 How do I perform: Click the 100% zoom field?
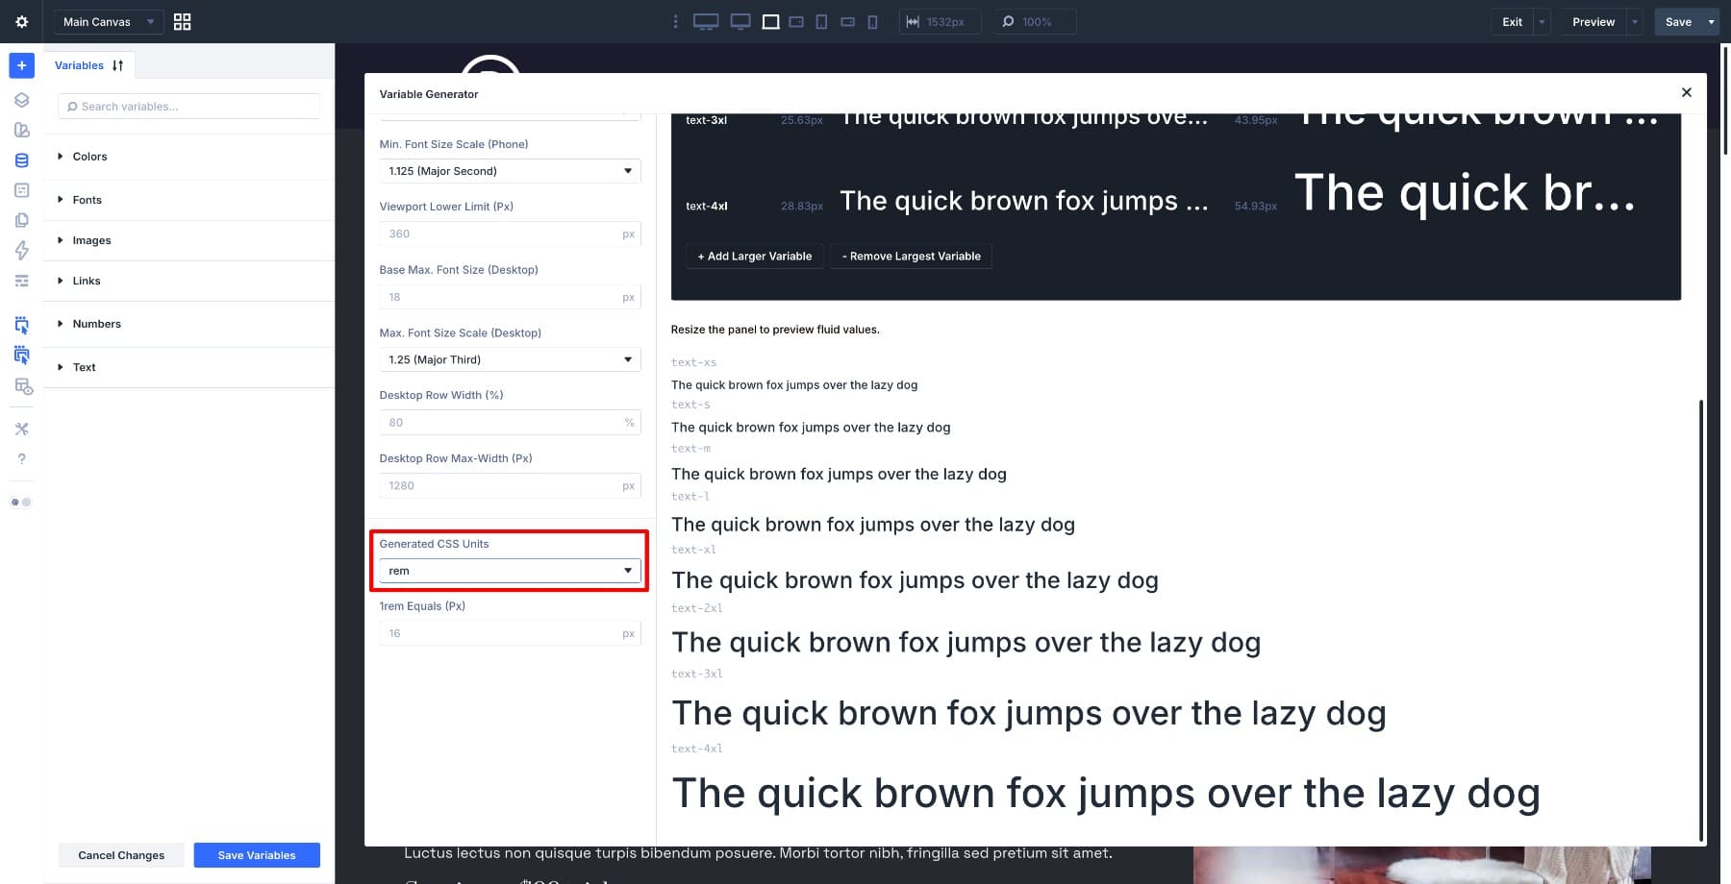point(1034,21)
